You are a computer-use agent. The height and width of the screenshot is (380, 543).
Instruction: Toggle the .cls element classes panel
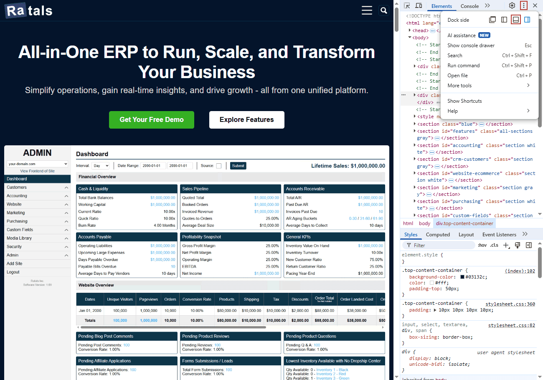[494, 245]
